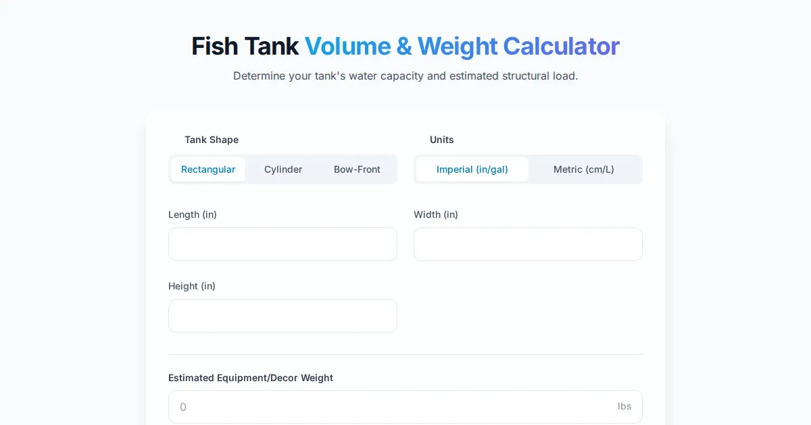Click the Units heading label
The height and width of the screenshot is (425, 811).
(442, 140)
